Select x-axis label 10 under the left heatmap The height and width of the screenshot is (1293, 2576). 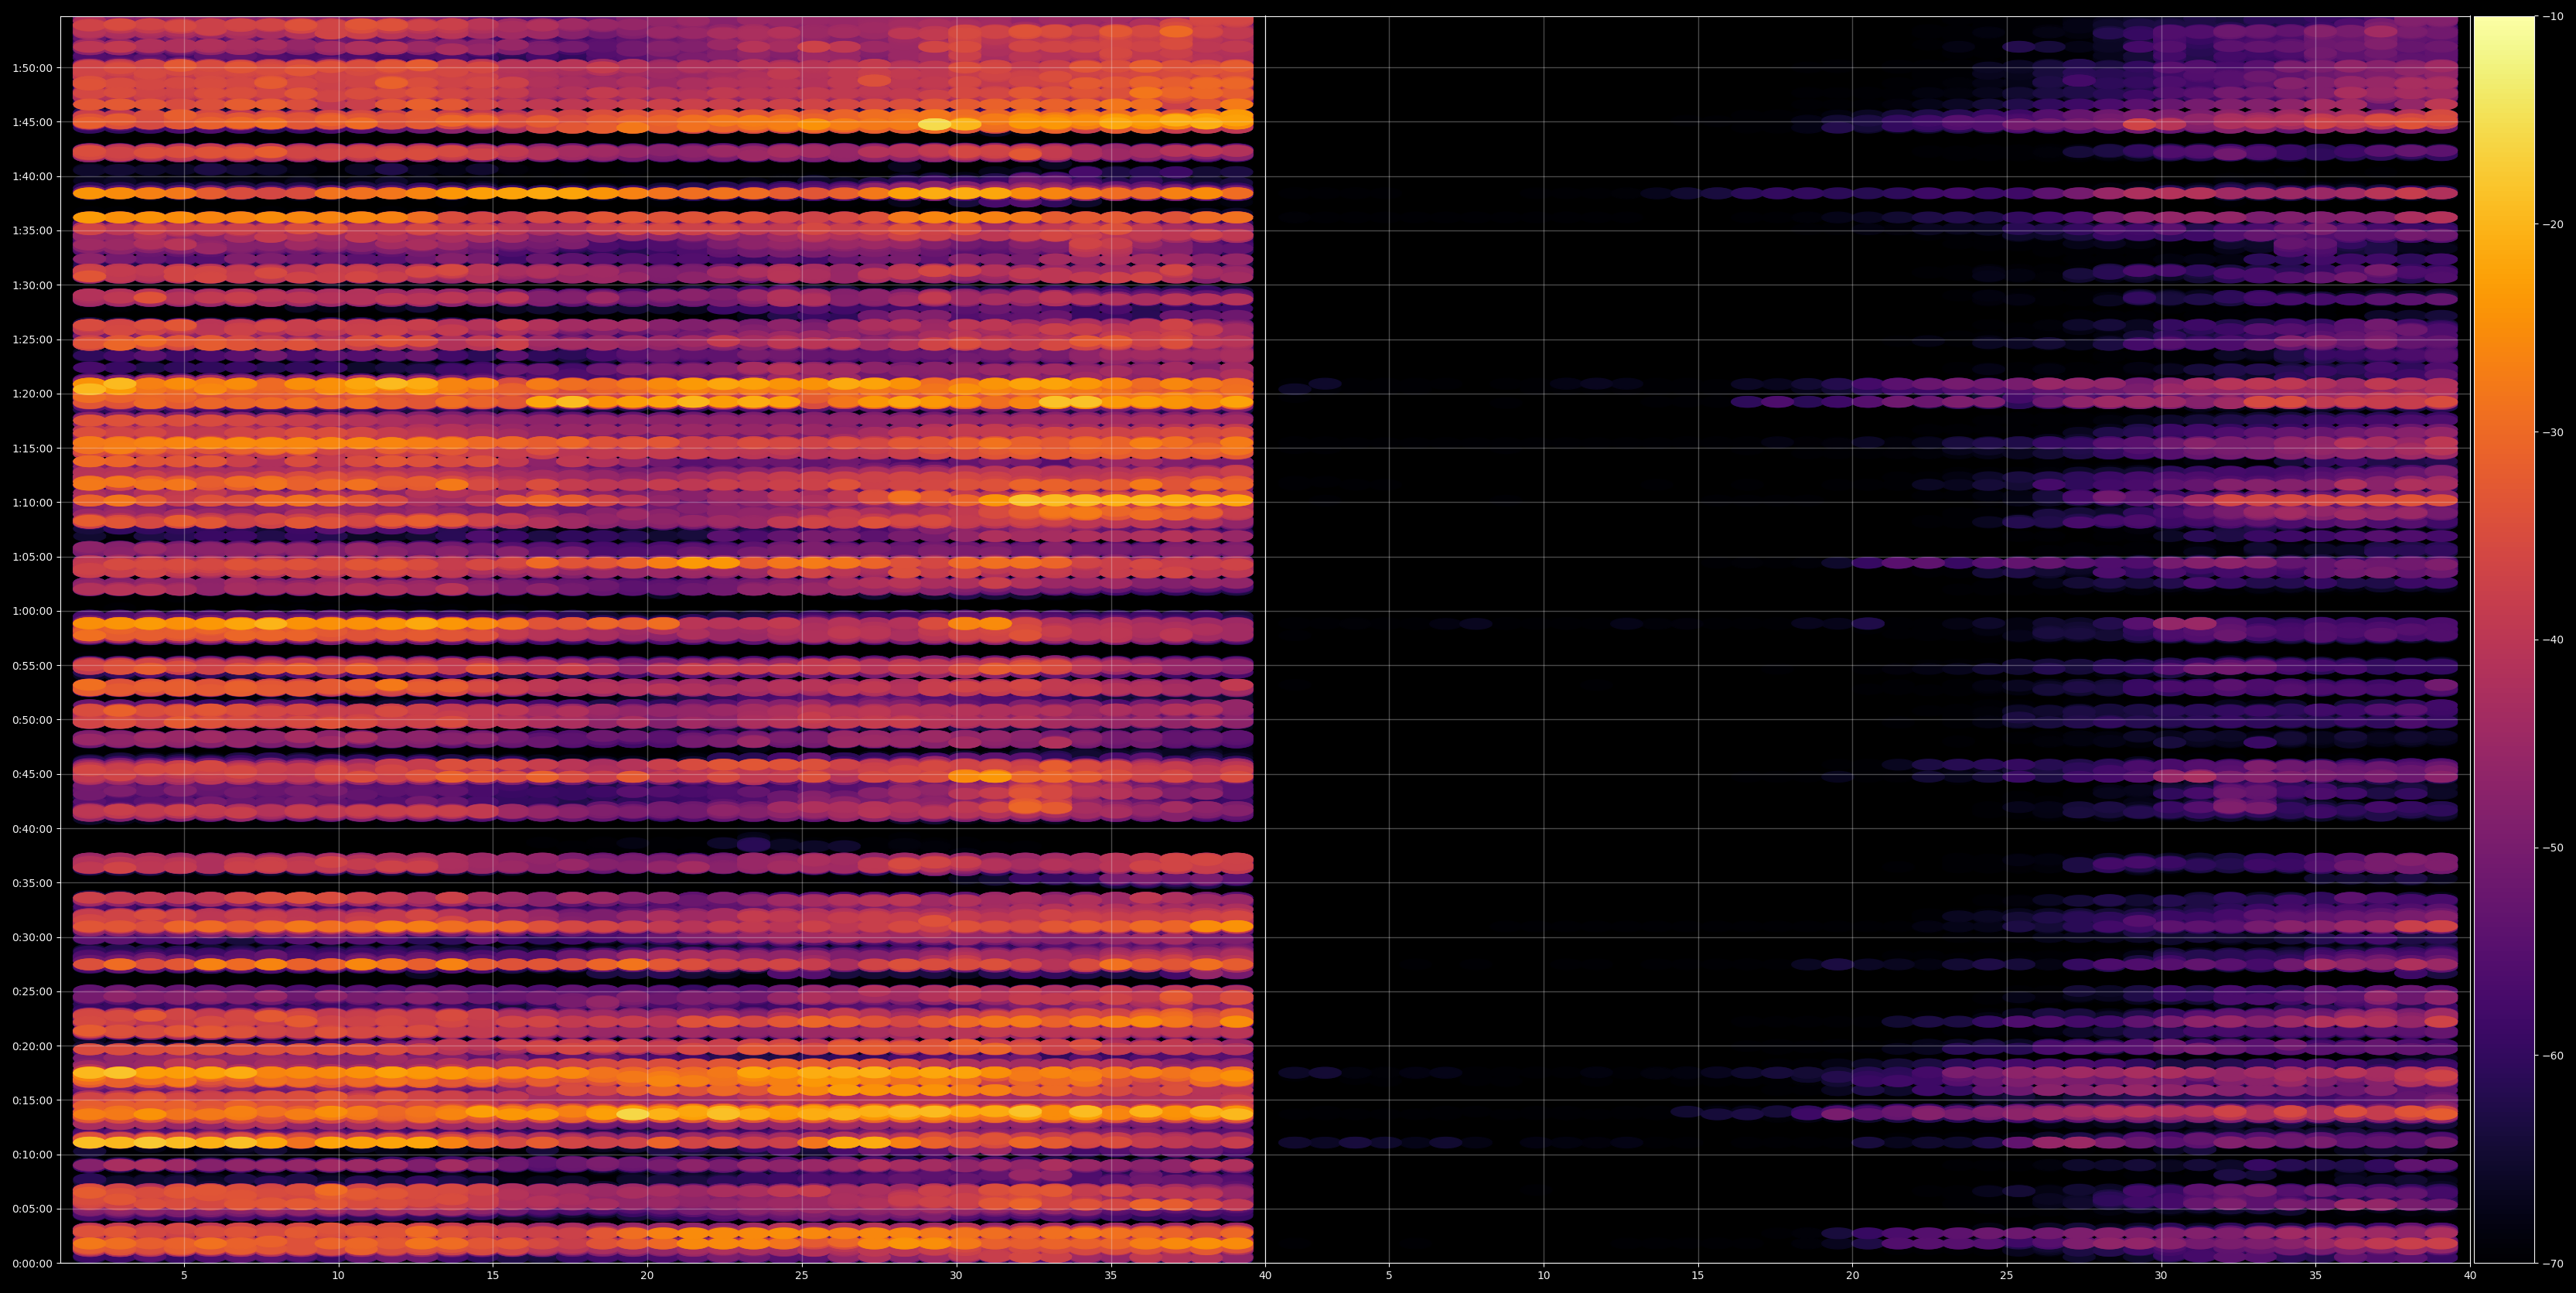[338, 1276]
